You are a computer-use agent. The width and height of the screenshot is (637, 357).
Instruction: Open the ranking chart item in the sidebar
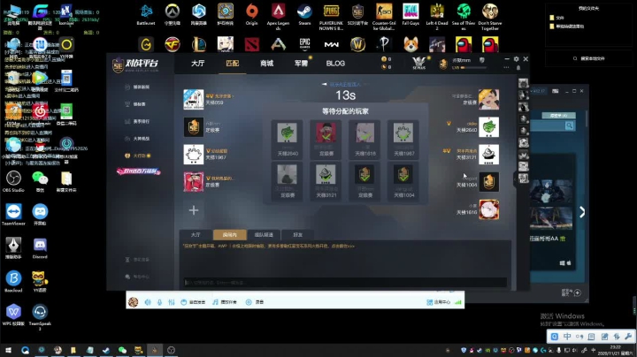coord(137,121)
